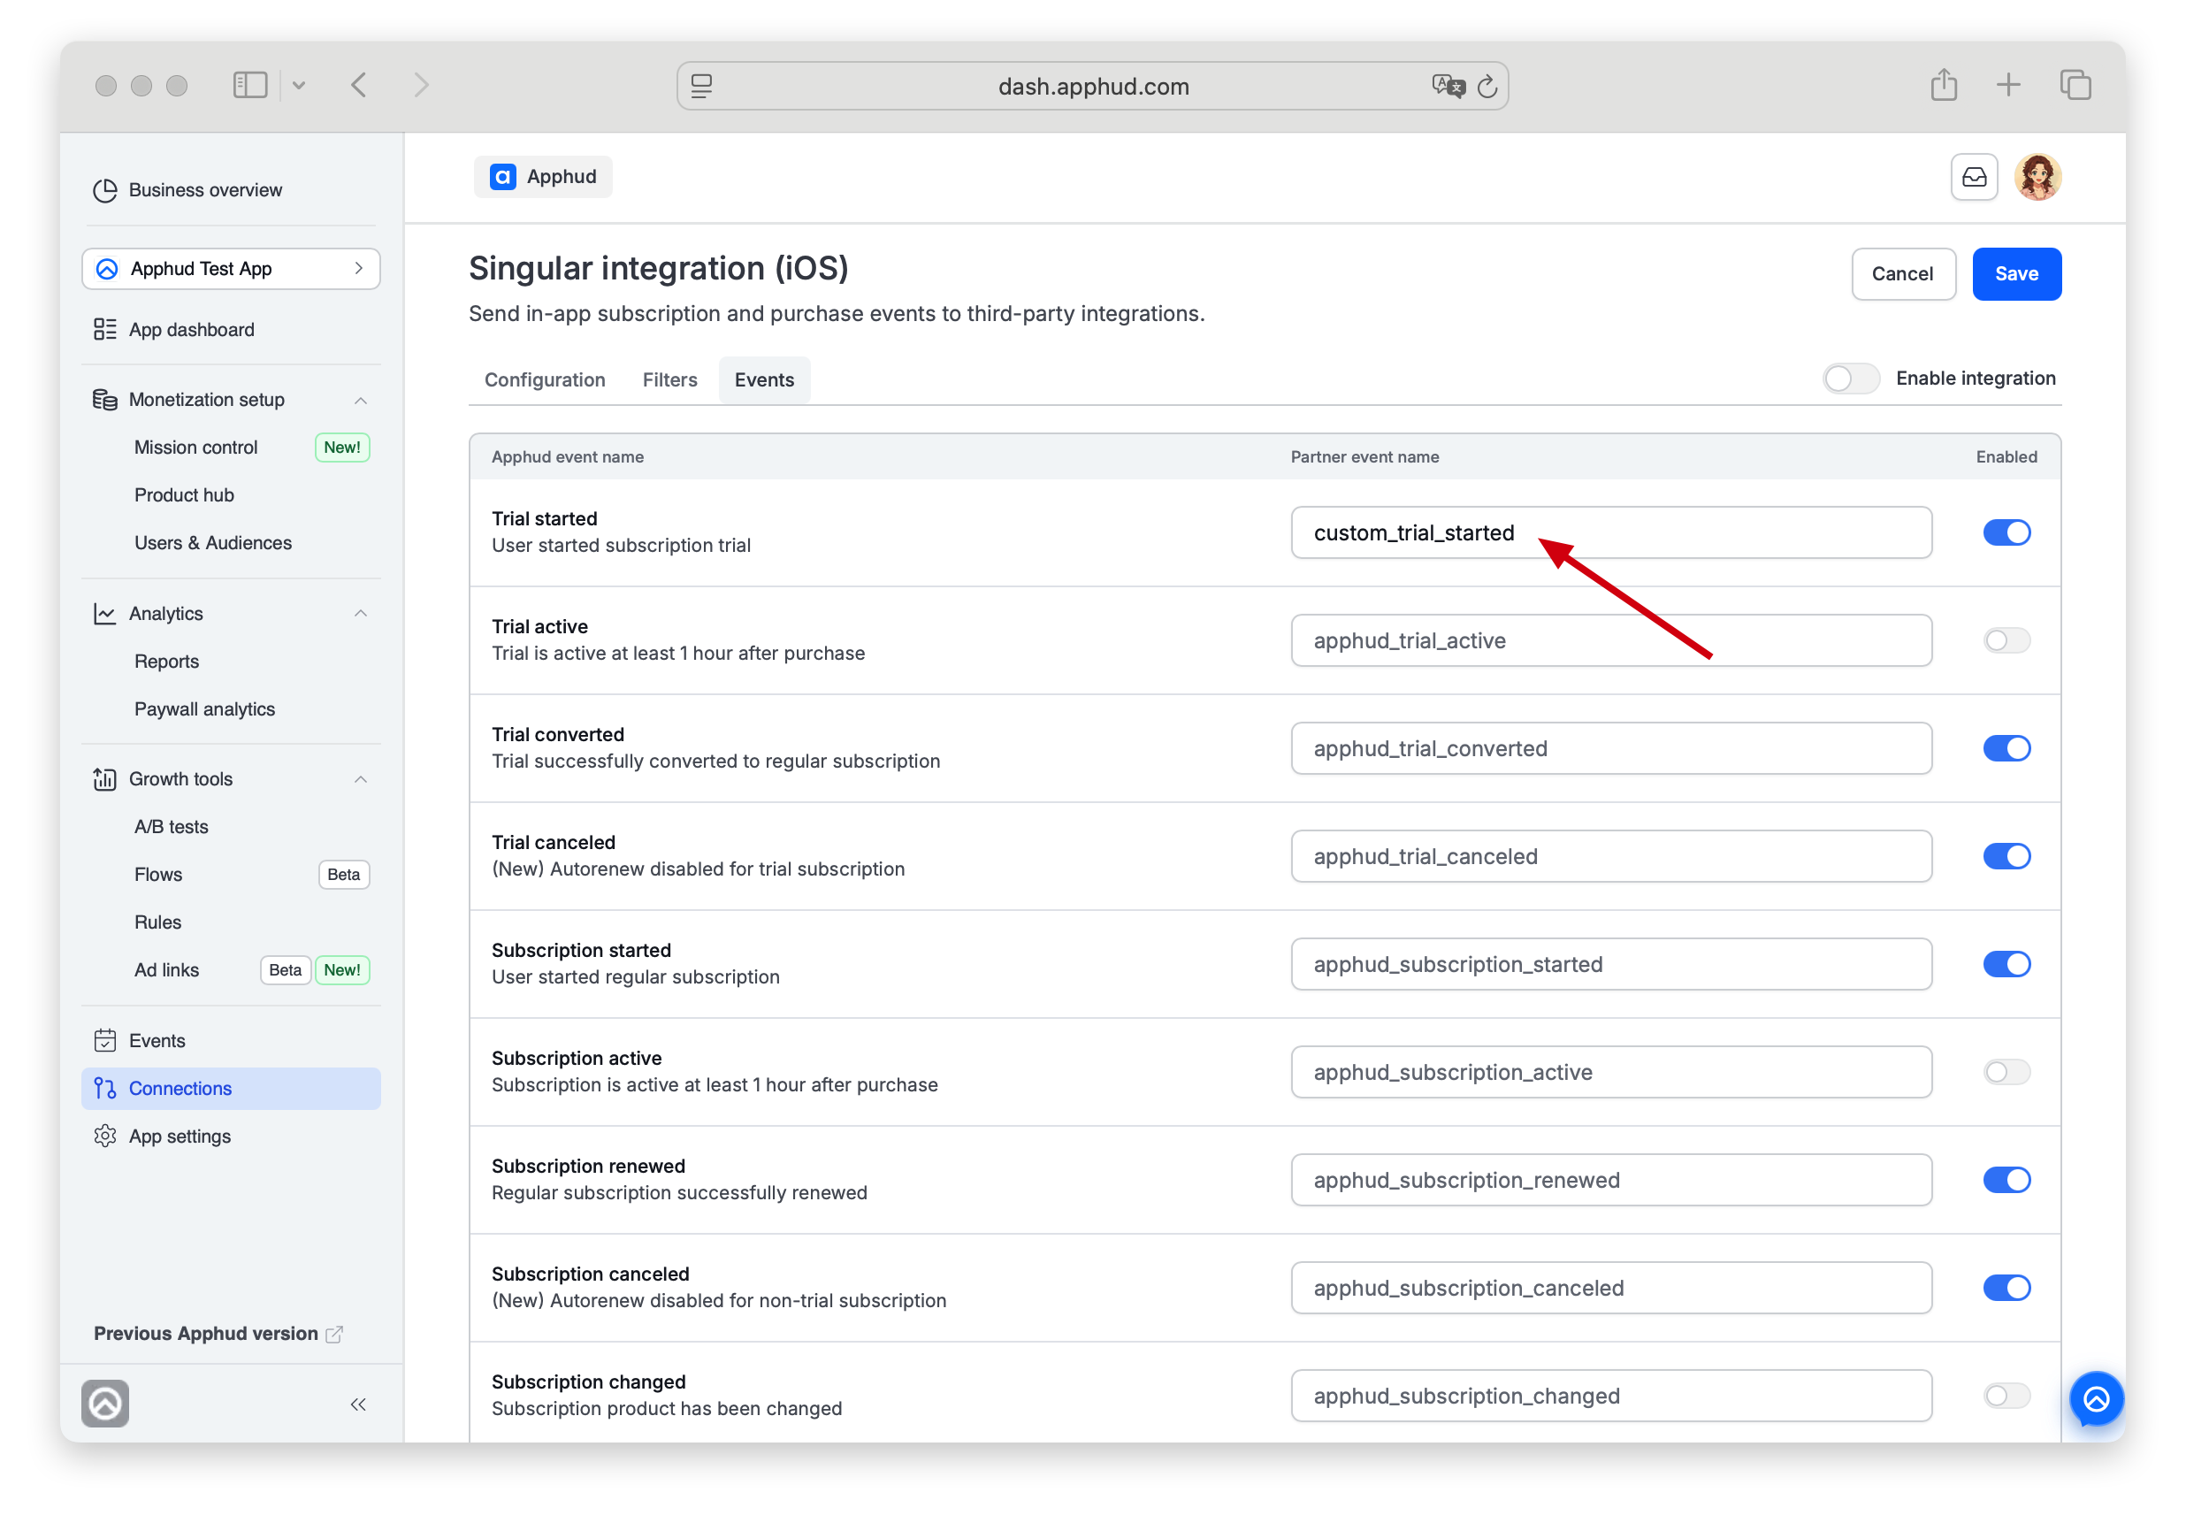Disable the Trial started event toggle
The width and height of the screenshot is (2186, 1523).
point(2006,532)
